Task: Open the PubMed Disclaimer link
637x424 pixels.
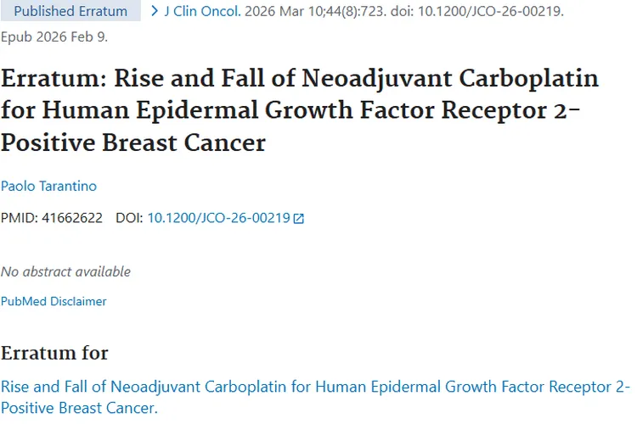Action: (54, 301)
